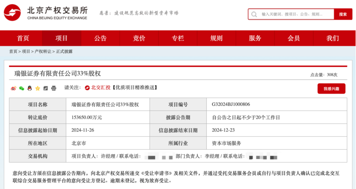Viewport: 356px width, 189px height.
Task: Select the 专栏 menu item
Action: click(178, 38)
